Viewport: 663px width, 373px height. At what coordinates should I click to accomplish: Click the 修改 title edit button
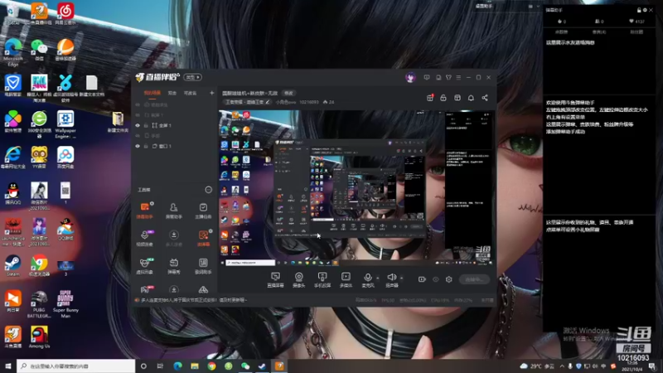tap(288, 93)
